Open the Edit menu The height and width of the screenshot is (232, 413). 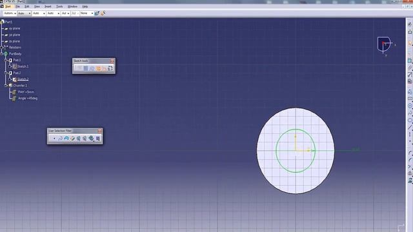27,6
